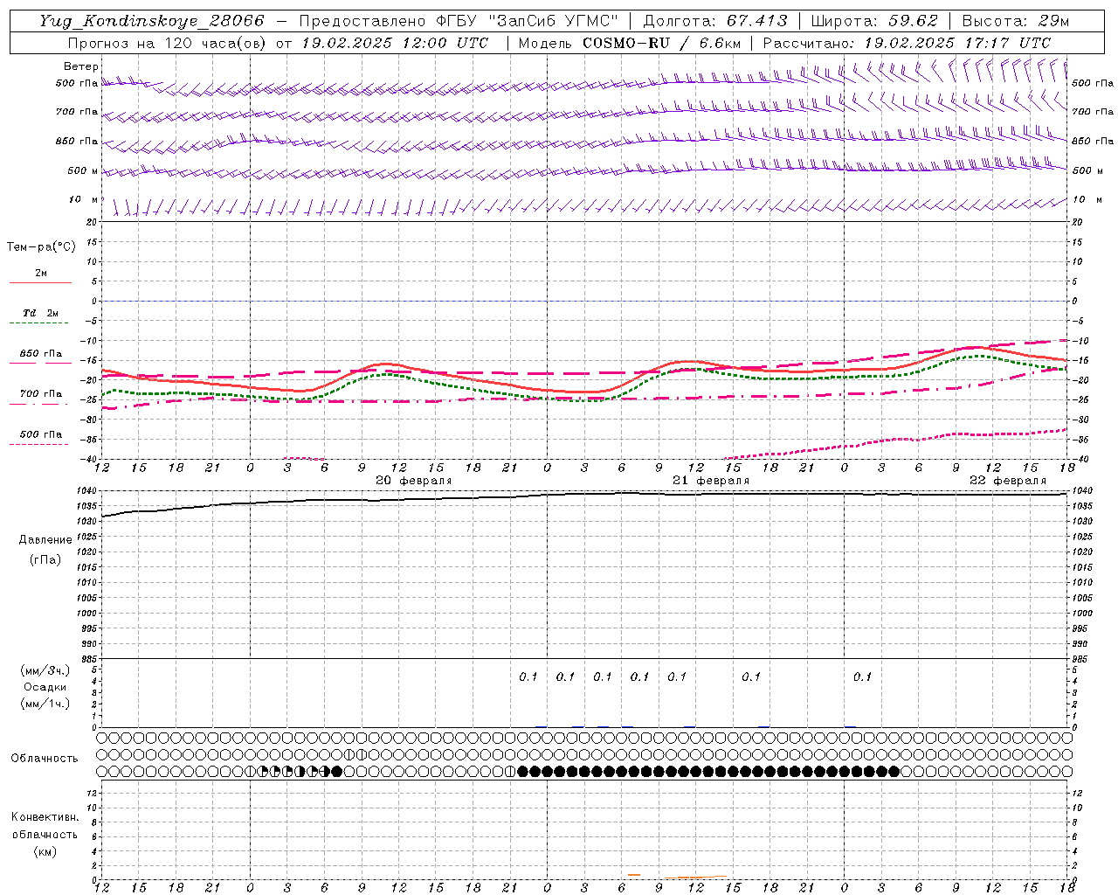The width and height of the screenshot is (1118, 895).
Task: Click 700 гПа entry in temperature legend
Action: pyautogui.click(x=40, y=394)
